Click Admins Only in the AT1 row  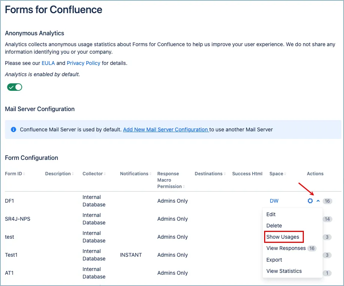173,273
